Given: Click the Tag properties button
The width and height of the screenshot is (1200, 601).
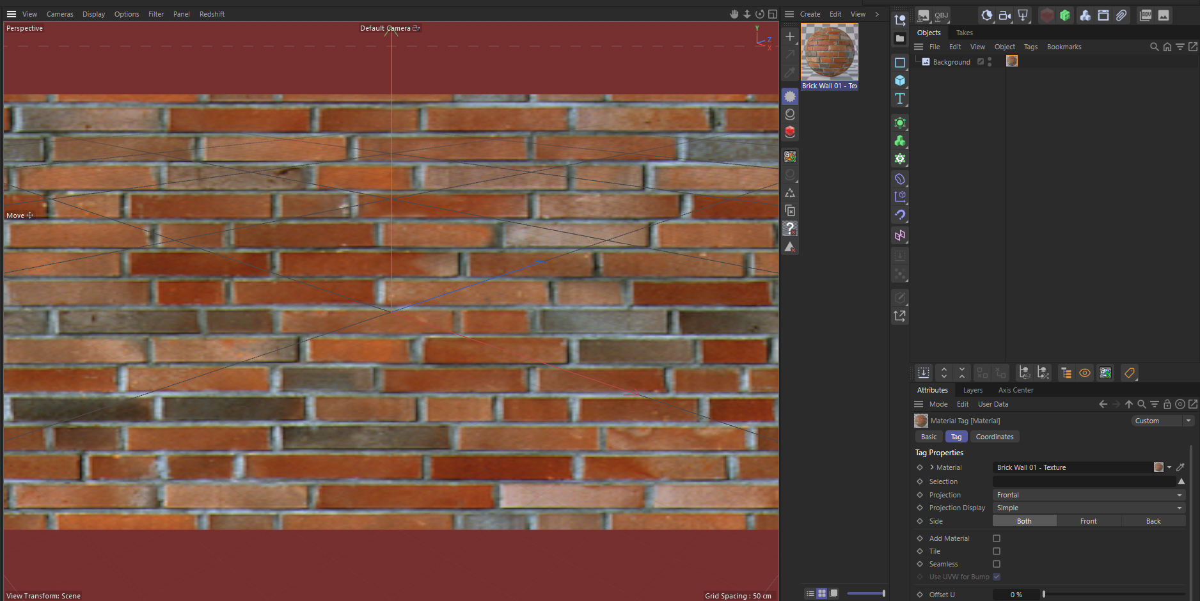Looking at the screenshot, I should coord(956,437).
